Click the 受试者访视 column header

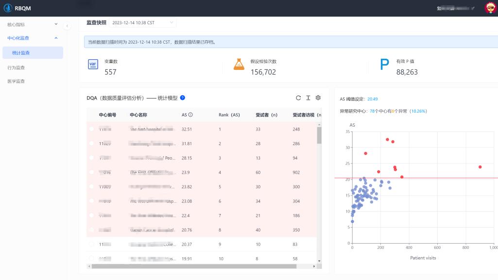point(307,115)
